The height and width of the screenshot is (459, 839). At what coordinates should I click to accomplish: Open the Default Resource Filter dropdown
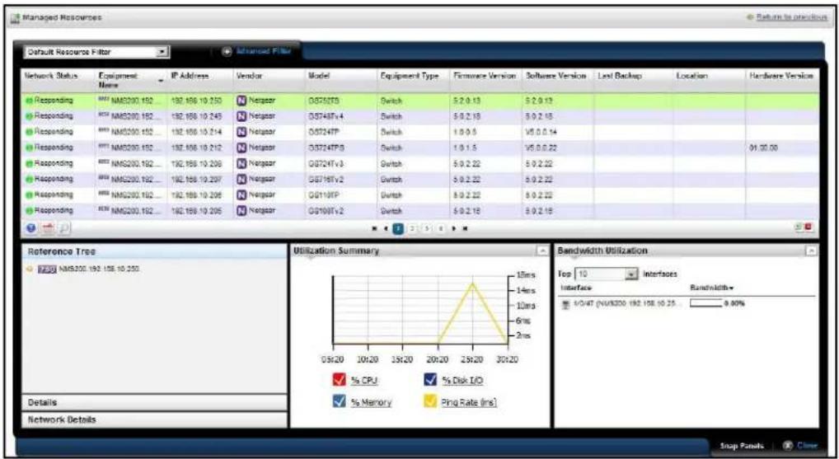click(x=162, y=53)
